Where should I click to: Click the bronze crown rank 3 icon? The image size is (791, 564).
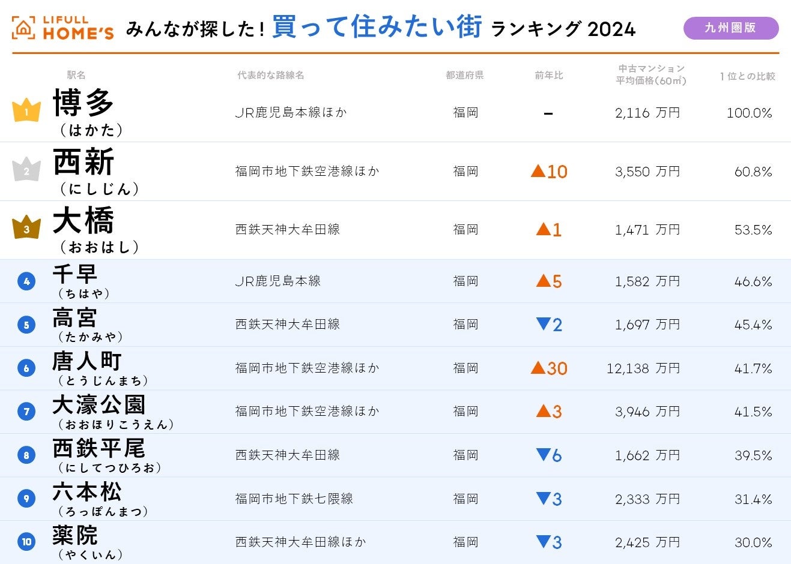[26, 228]
